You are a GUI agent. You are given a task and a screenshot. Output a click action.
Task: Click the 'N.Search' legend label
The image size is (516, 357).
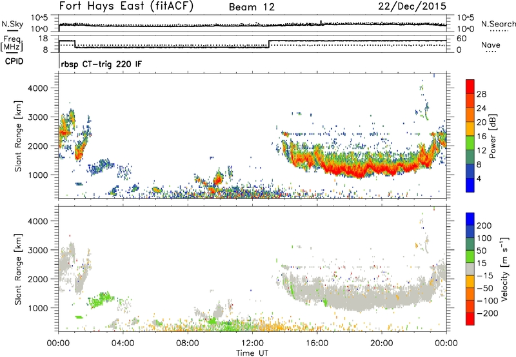499,24
